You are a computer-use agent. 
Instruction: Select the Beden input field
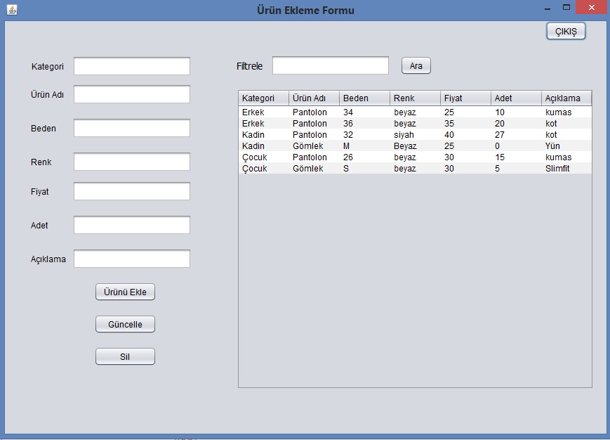click(132, 128)
